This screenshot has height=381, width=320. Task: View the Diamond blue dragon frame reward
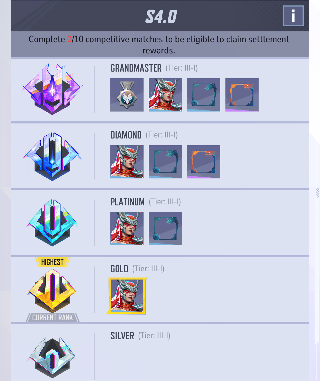[x=165, y=162]
